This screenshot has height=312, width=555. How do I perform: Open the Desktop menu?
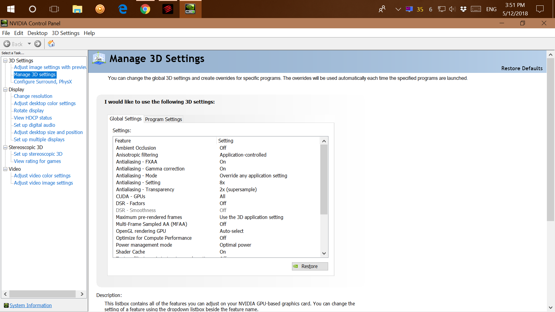click(37, 33)
